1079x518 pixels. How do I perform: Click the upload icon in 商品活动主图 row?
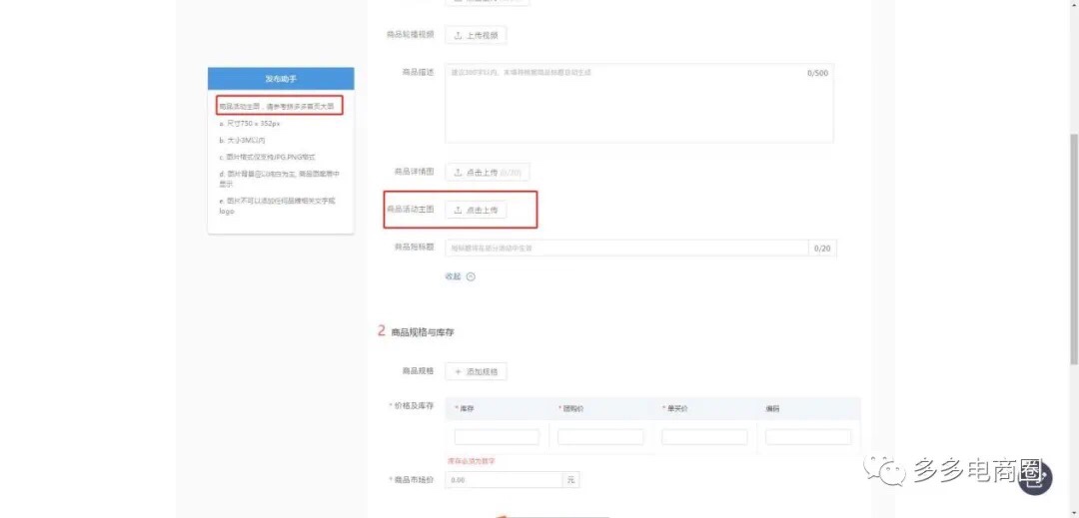[x=458, y=211]
